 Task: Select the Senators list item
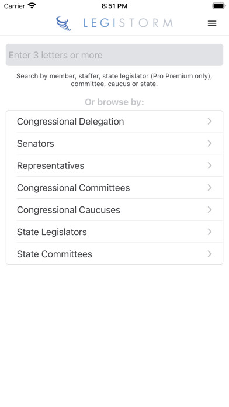[x=114, y=143]
